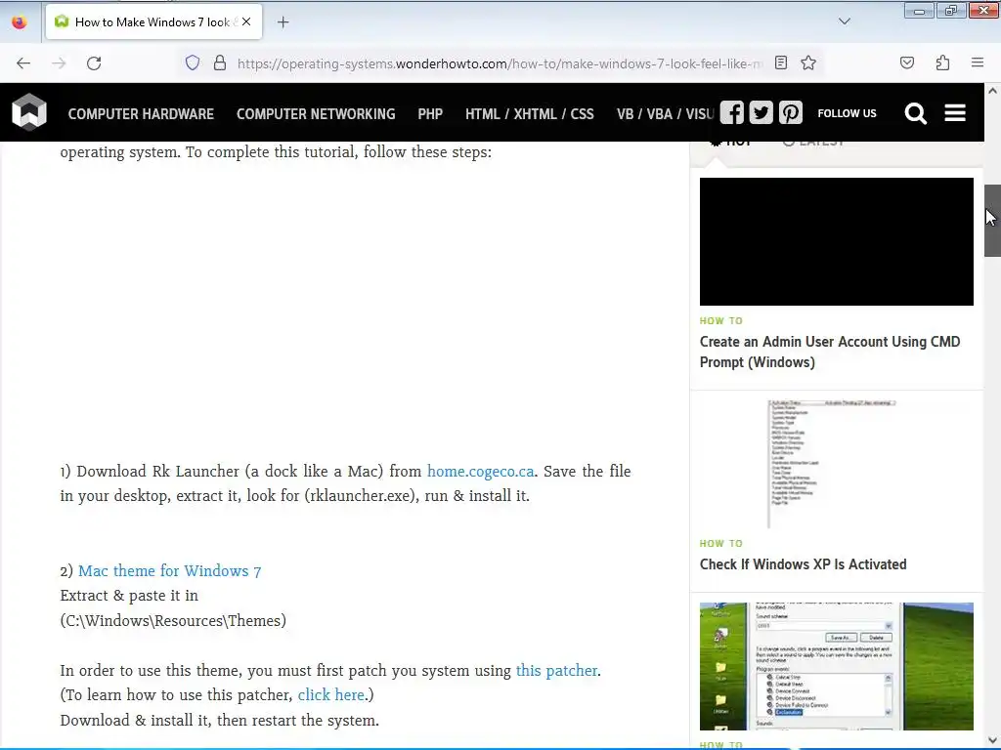The image size is (1001, 750).
Task: Open a new browser tab
Action: (x=283, y=22)
